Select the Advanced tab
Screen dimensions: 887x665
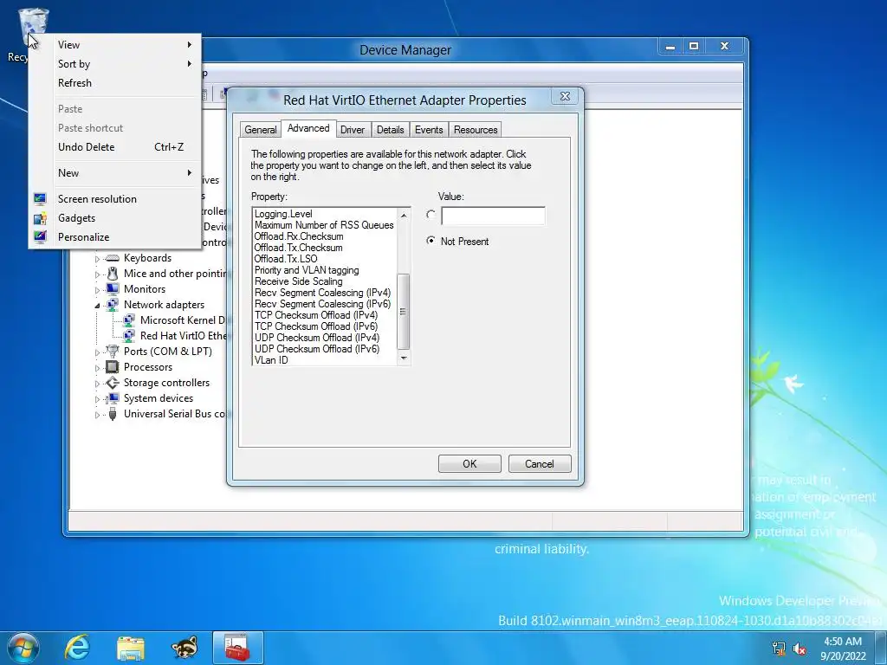pyautogui.click(x=308, y=128)
